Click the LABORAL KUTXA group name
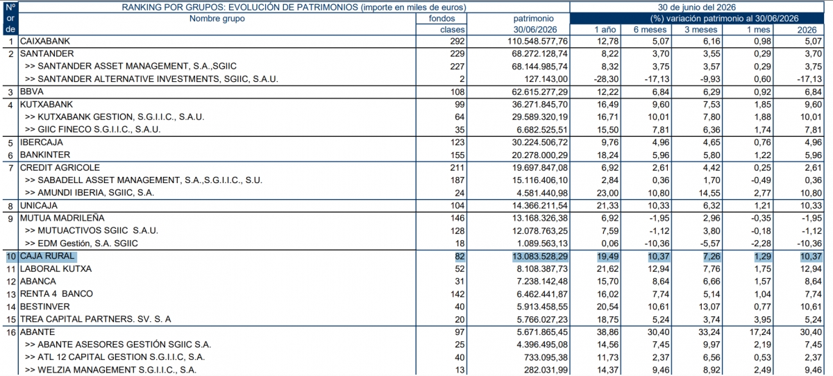833x376 pixels. (56, 269)
